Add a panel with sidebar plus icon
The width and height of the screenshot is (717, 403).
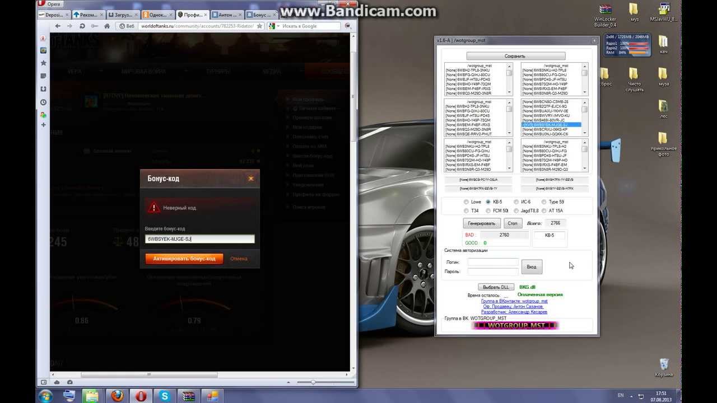tap(43, 125)
